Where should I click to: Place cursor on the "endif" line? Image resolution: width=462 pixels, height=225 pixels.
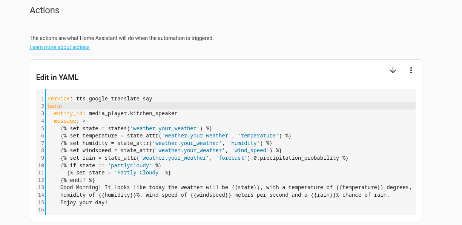pyautogui.click(x=78, y=180)
